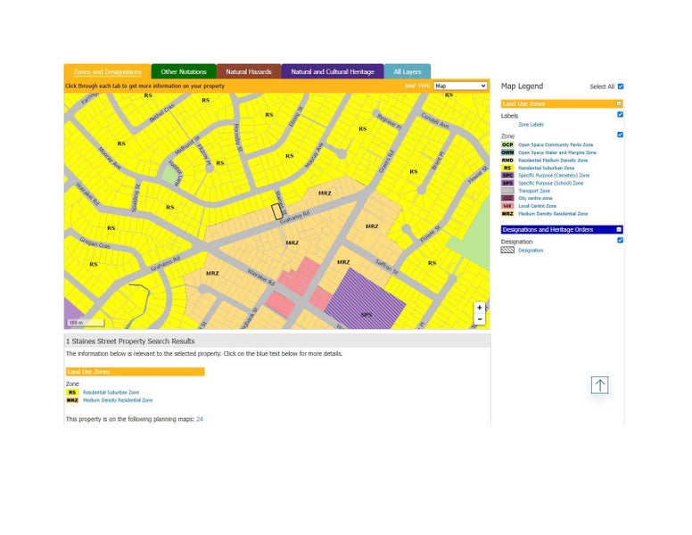This screenshot has width=692, height=535.
Task: Click the purple hatched SPS school area
Action: point(365,300)
